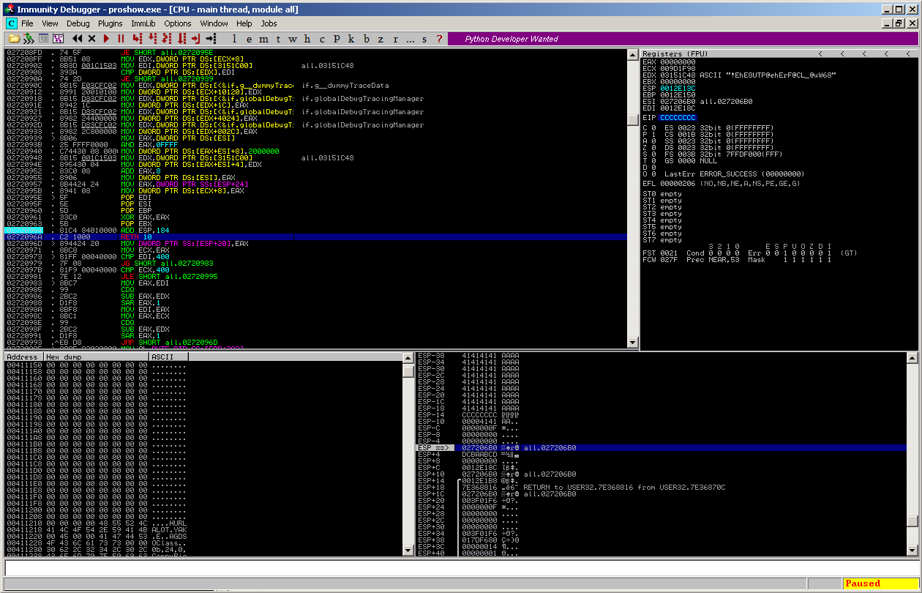Click the Trace into icon
Screen dimensions: 922x593
click(168, 38)
